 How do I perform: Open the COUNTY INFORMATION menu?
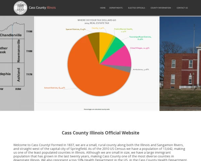161,8
